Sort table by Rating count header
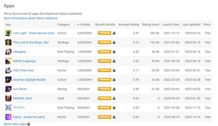218x126 pixels. point(150,25)
